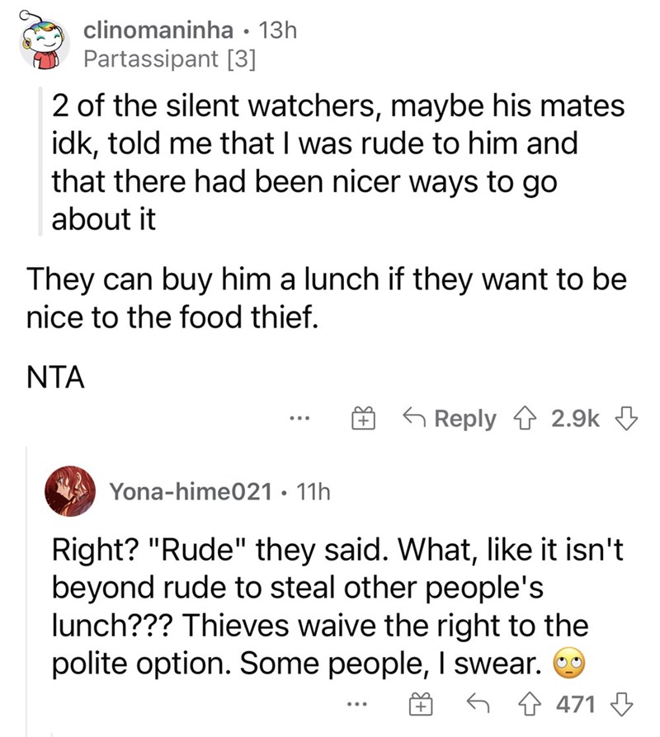
Task: Tap Yona-hime021's red-haired avatar
Action: [70, 491]
